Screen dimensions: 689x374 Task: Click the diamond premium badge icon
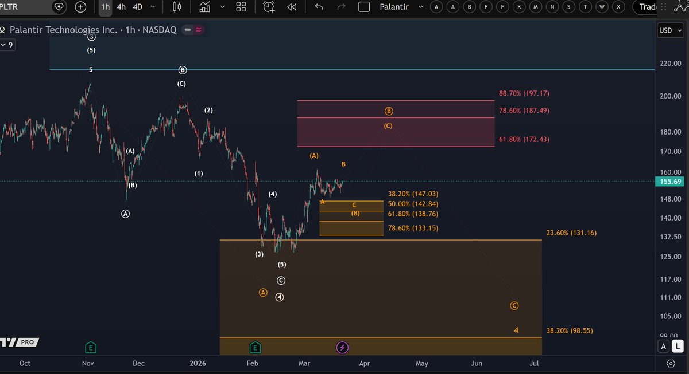point(59,7)
